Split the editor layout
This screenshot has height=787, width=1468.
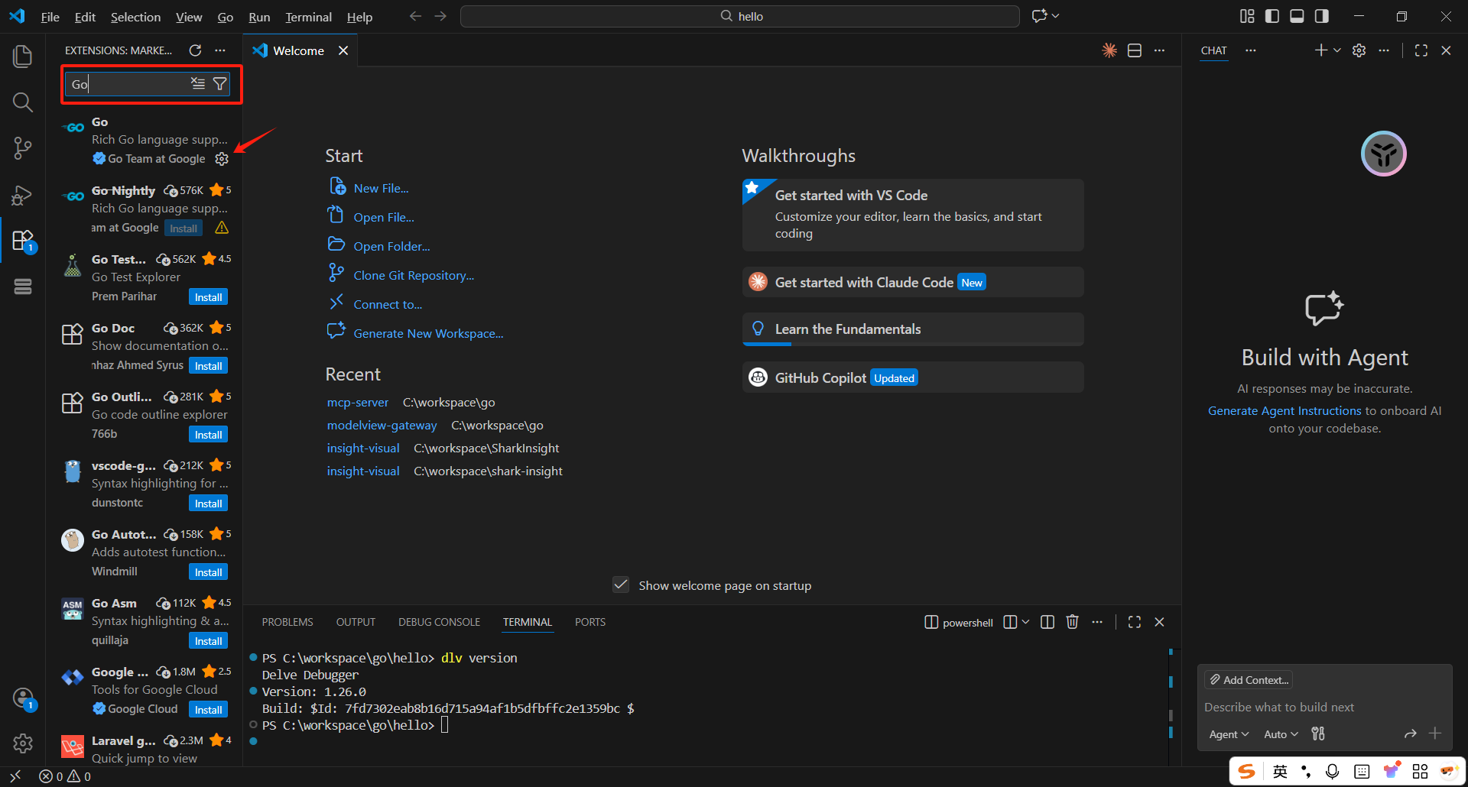tap(1135, 50)
